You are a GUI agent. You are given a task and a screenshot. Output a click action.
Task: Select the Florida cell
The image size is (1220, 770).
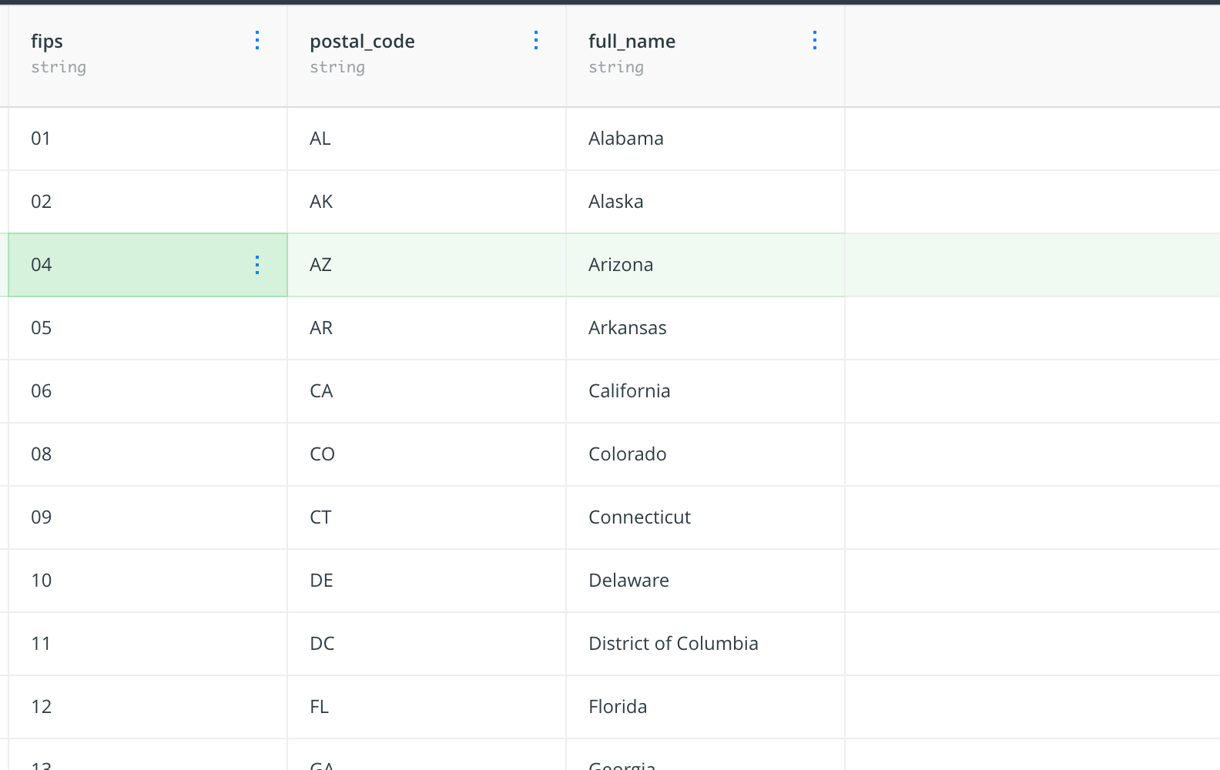706,707
